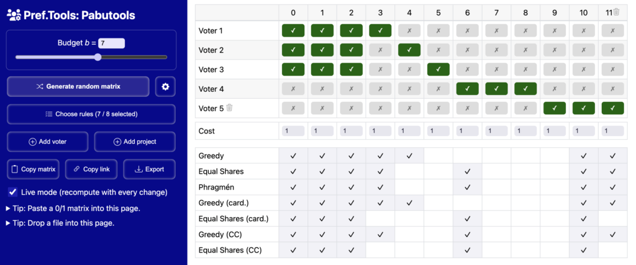Copy the shareable link
Image resolution: width=636 pixels, height=265 pixels.
point(91,169)
